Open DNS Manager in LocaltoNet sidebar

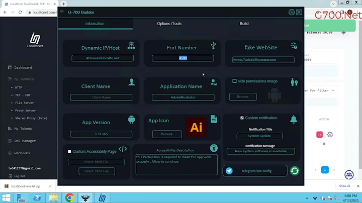tap(25, 141)
